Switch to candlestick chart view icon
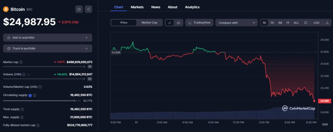The image size is (333, 132). tap(179, 23)
